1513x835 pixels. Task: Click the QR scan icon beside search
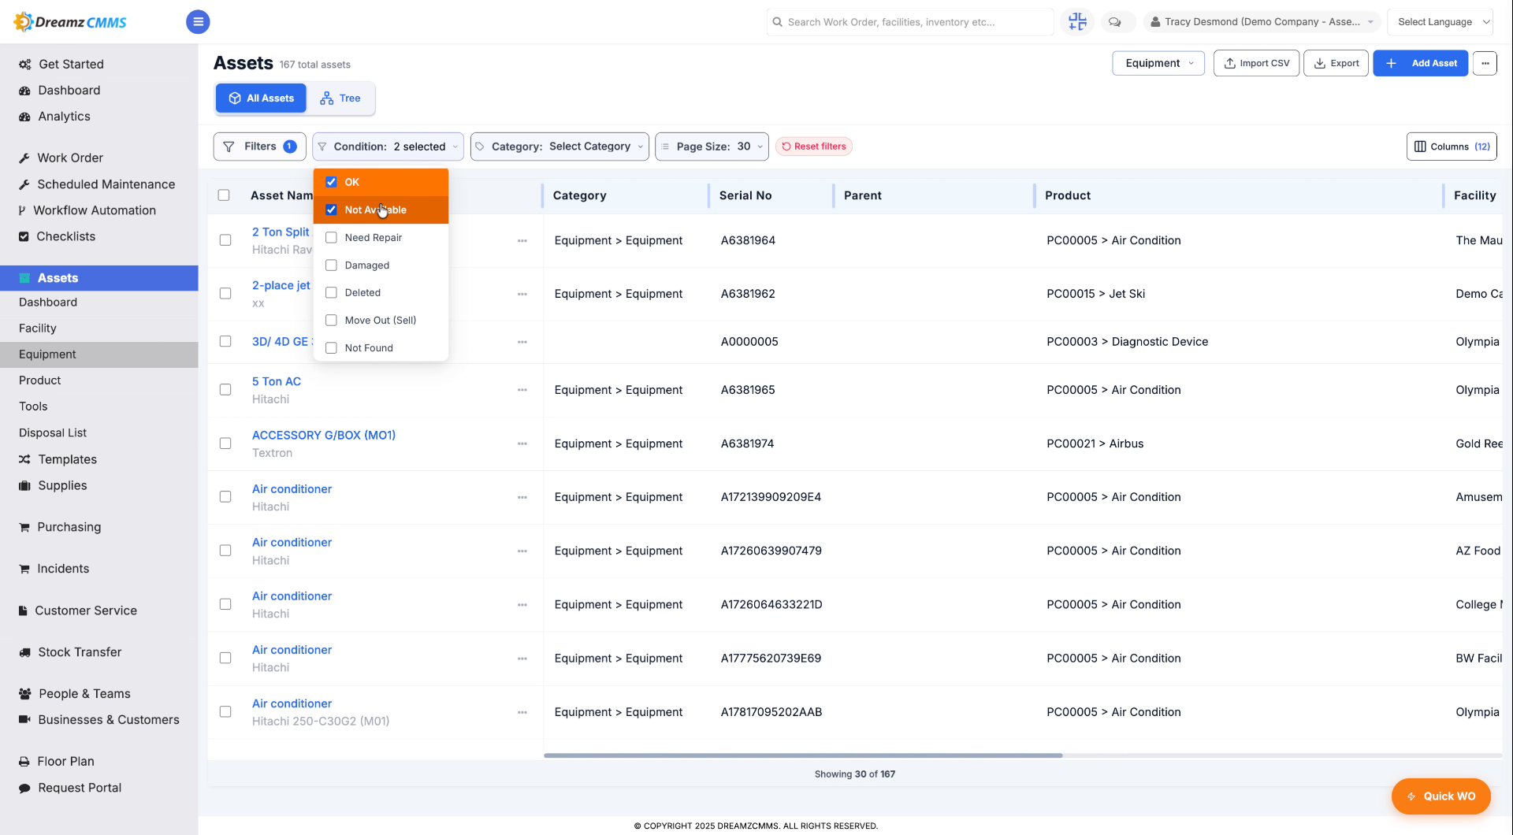(x=1077, y=22)
